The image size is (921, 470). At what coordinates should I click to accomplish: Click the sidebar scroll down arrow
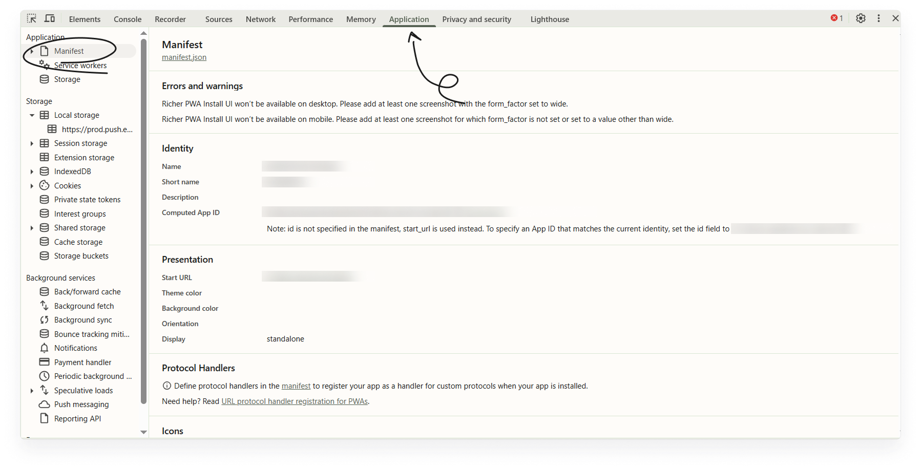pyautogui.click(x=143, y=432)
